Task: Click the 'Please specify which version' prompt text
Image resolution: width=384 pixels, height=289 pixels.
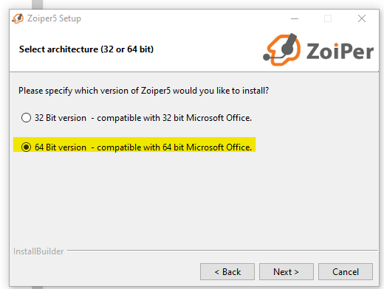Action: pyautogui.click(x=143, y=91)
